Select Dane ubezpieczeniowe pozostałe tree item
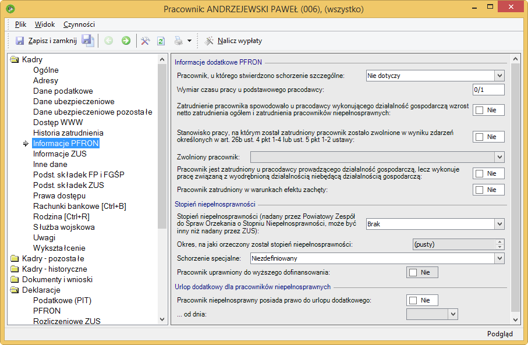 (93, 112)
